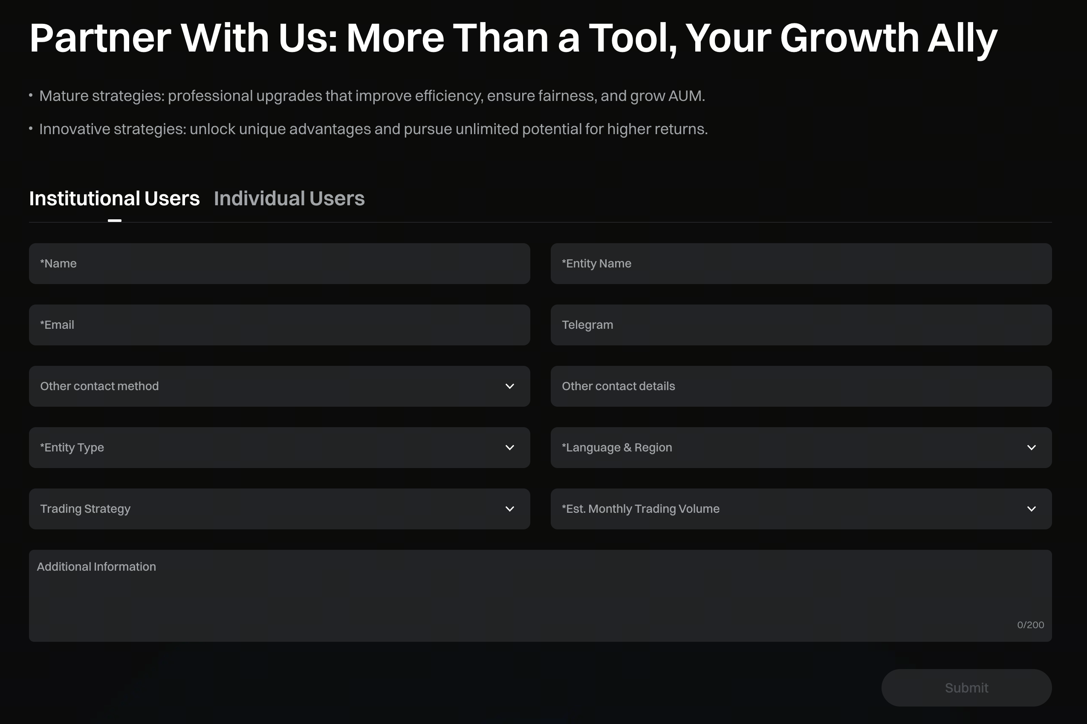
Task: Submit the partnership form
Action: click(x=966, y=688)
